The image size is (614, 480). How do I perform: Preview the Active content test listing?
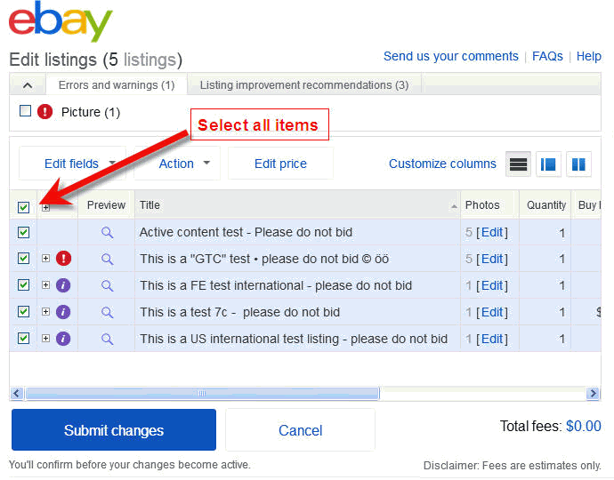coord(108,232)
